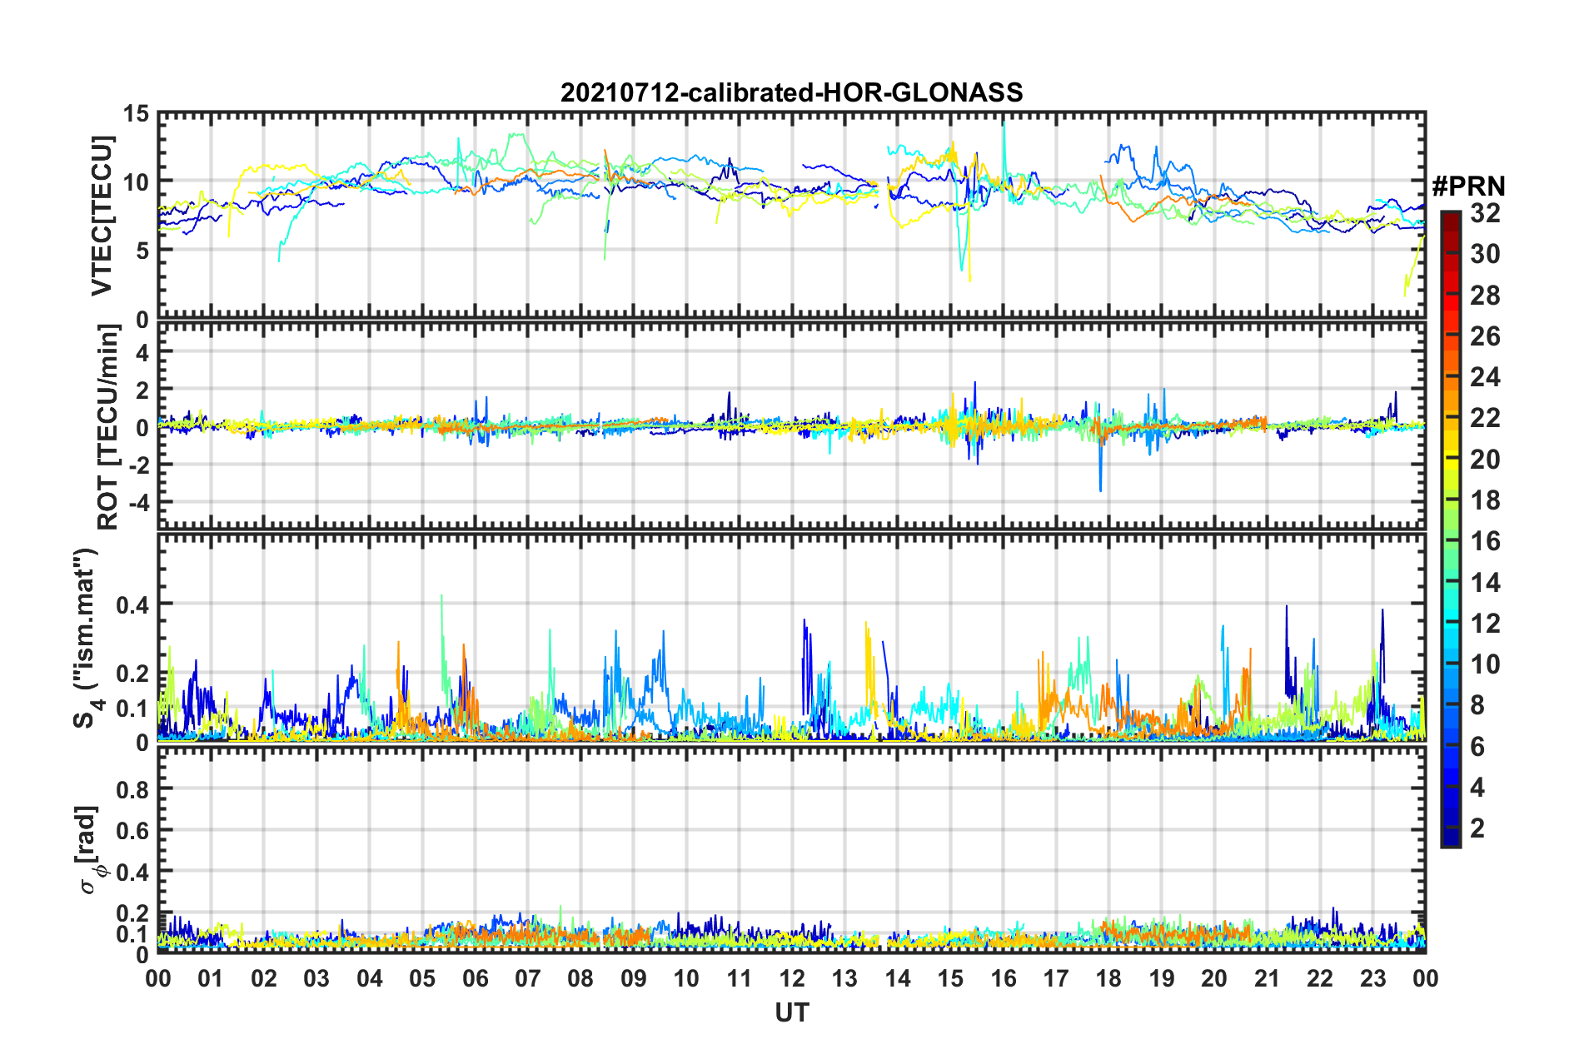Click the colorbar tick label 16
Screen dimensions: 1584x1059
1485,541
